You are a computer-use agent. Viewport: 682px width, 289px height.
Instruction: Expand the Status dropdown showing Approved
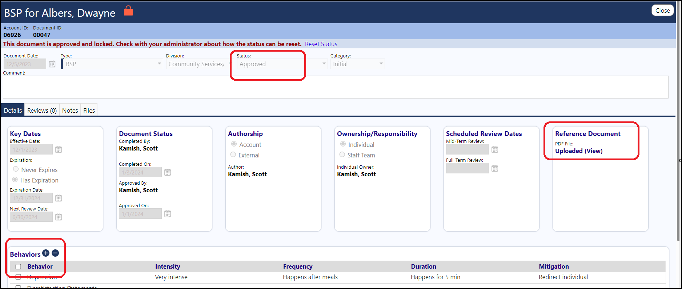(282, 64)
